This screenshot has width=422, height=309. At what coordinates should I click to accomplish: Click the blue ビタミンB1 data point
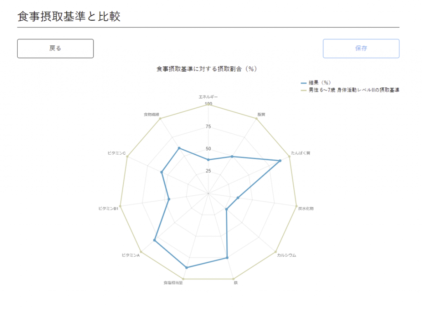(169, 199)
